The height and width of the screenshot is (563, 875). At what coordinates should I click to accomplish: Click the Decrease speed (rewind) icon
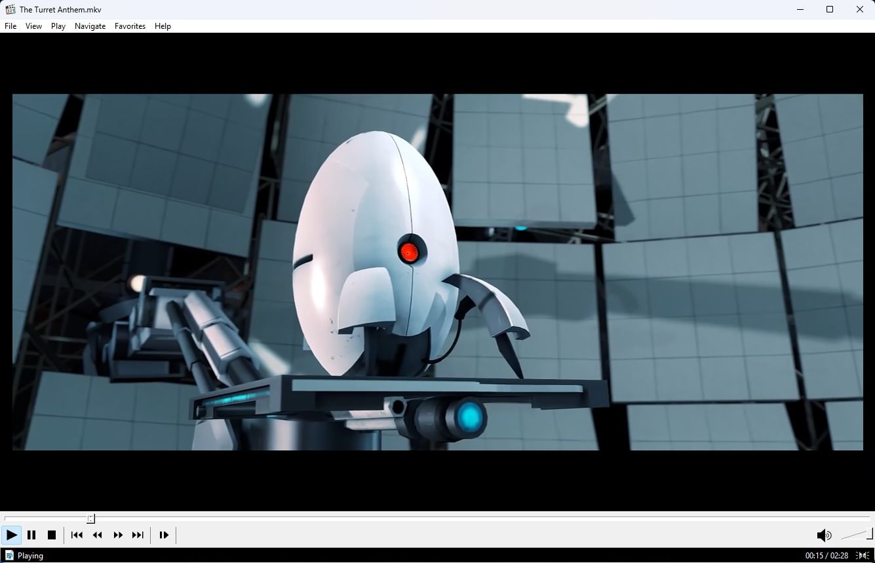click(97, 535)
